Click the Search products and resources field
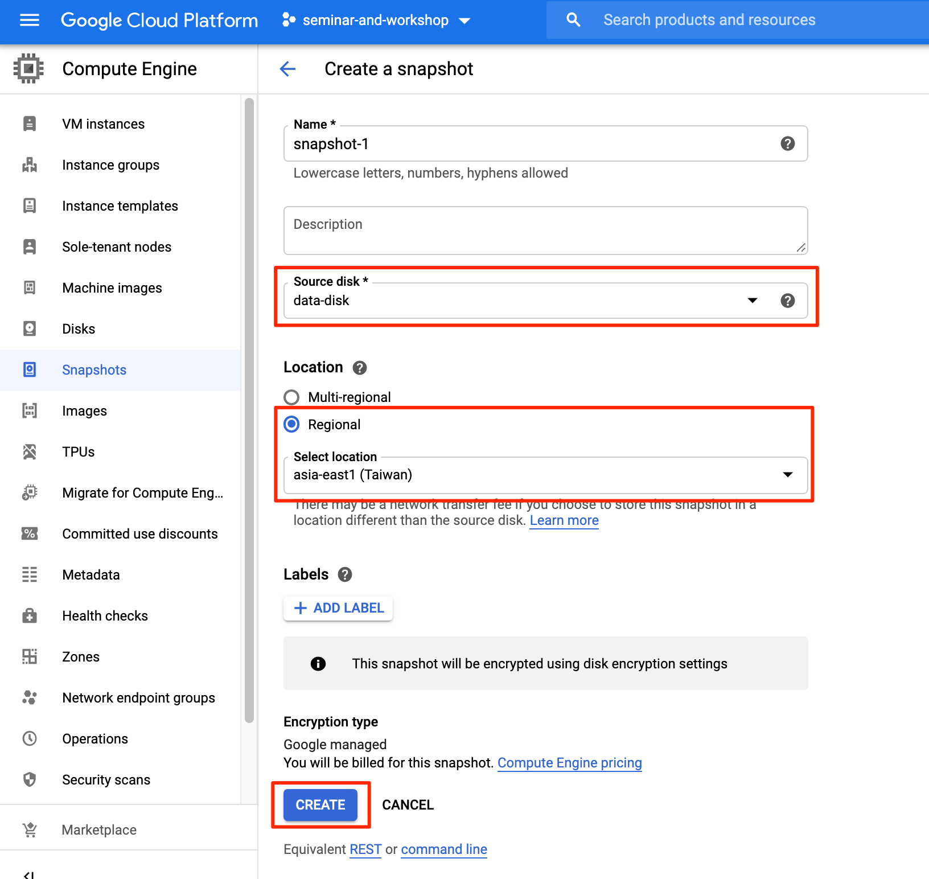929x879 pixels. coord(709,19)
